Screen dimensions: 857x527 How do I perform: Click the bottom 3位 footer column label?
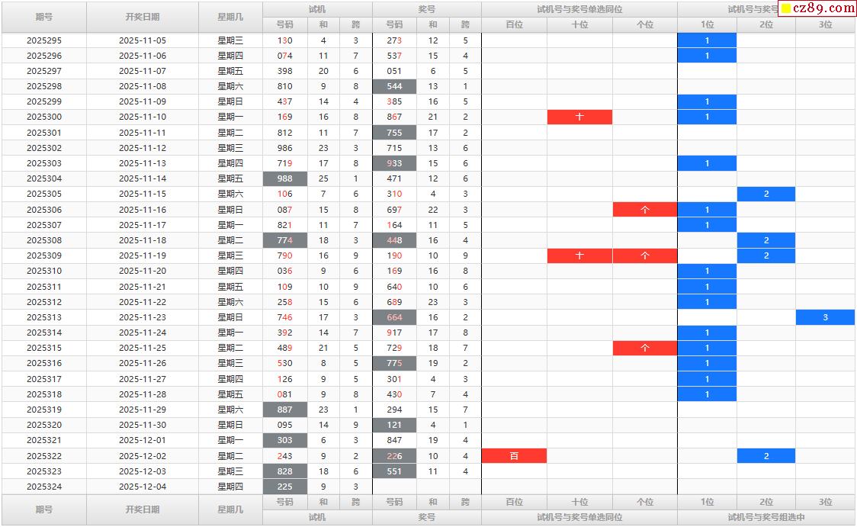825,502
